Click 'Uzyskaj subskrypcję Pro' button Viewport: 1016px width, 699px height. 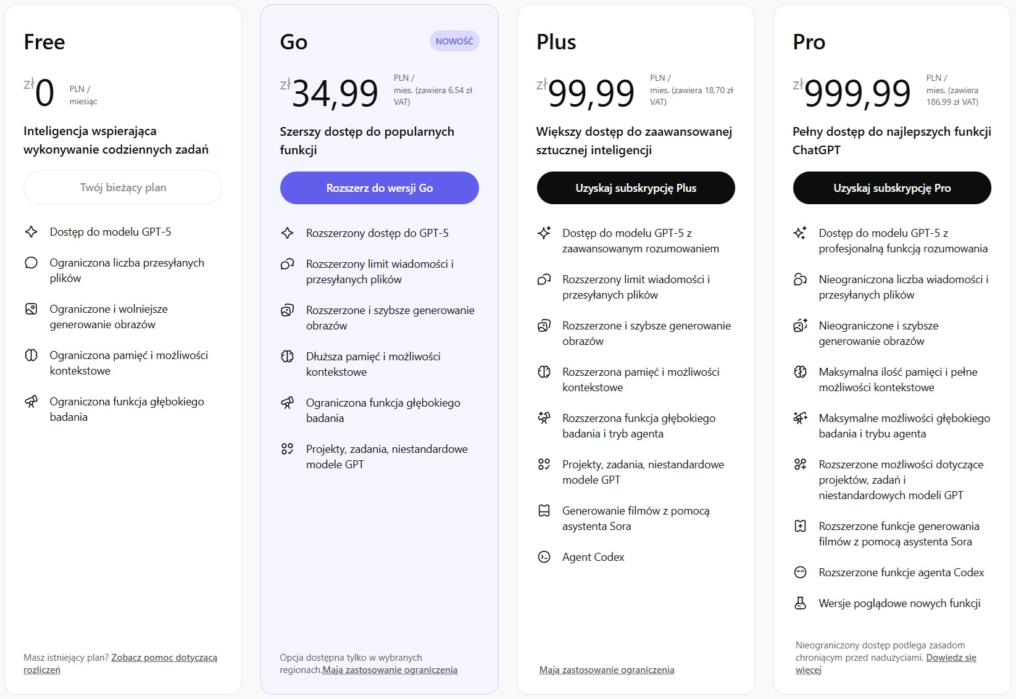point(893,188)
